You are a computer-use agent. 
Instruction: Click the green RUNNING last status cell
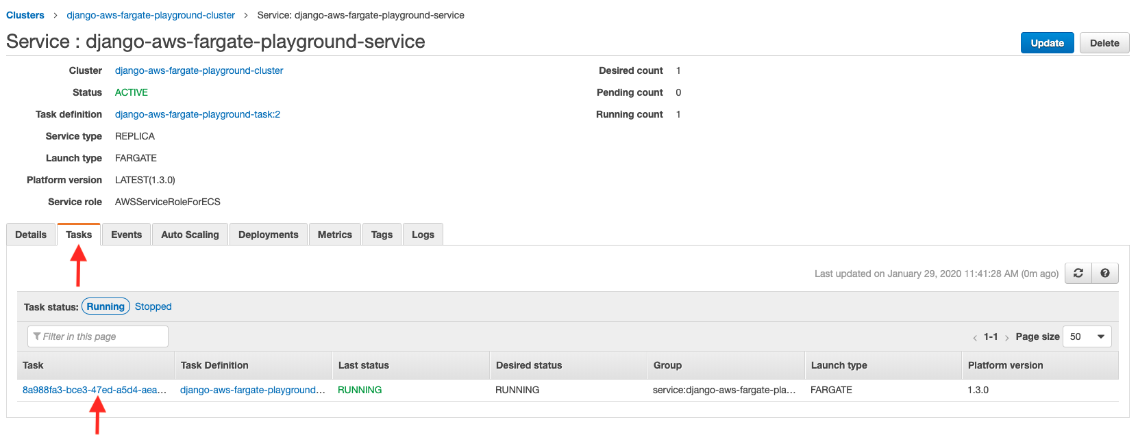(x=360, y=390)
